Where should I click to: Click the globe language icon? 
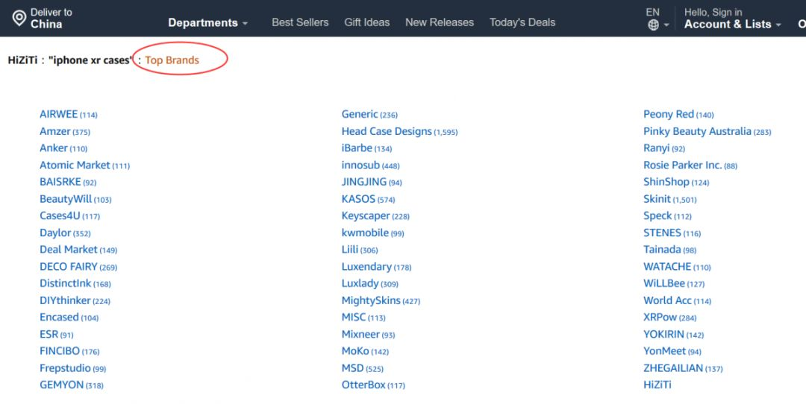[x=654, y=25]
